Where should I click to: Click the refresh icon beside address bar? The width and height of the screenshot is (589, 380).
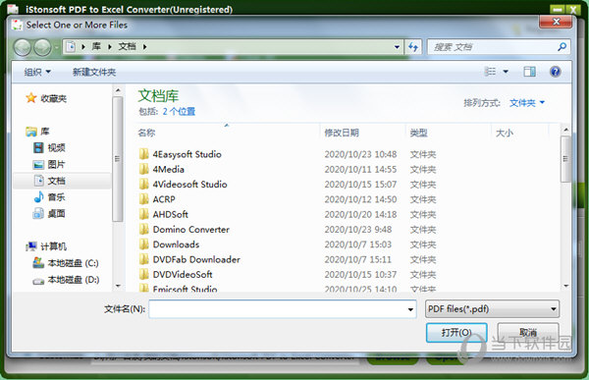click(413, 47)
